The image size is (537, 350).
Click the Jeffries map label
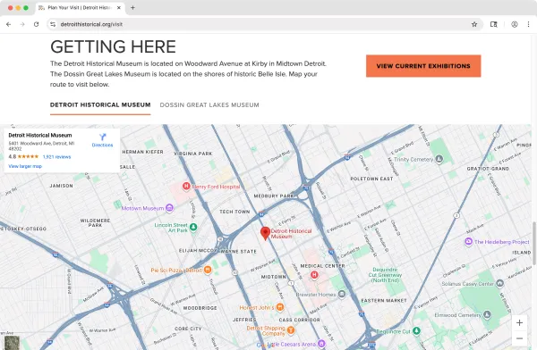point(244,320)
